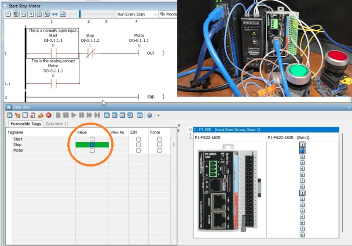The height and width of the screenshot is (246, 352).
Task: Click the Monitor button with glasses icon
Action: coord(168,14)
